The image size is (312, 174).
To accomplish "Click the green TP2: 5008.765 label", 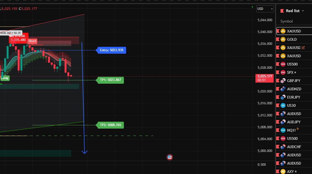I will pyautogui.click(x=110, y=125).
